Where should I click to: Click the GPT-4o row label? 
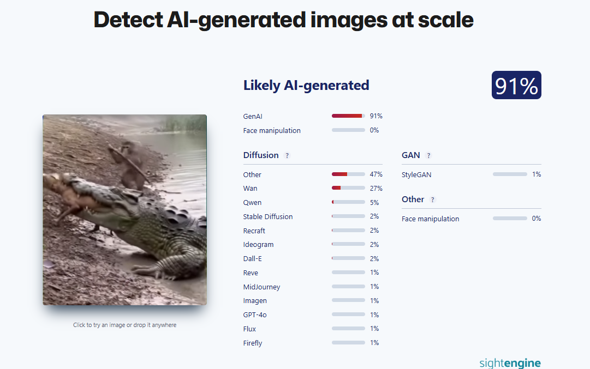(x=255, y=314)
